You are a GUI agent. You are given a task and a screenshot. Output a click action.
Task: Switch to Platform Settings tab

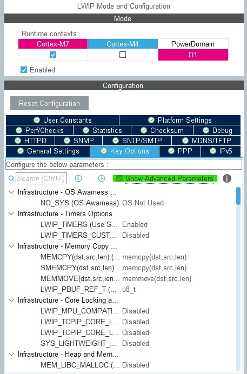click(x=180, y=120)
